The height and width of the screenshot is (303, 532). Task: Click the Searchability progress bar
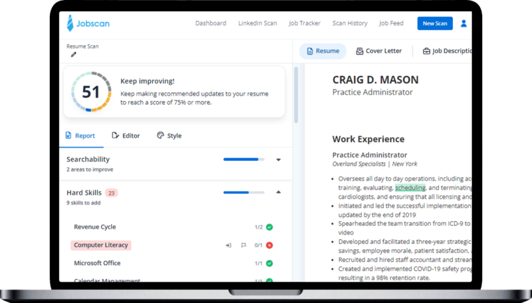coord(244,159)
